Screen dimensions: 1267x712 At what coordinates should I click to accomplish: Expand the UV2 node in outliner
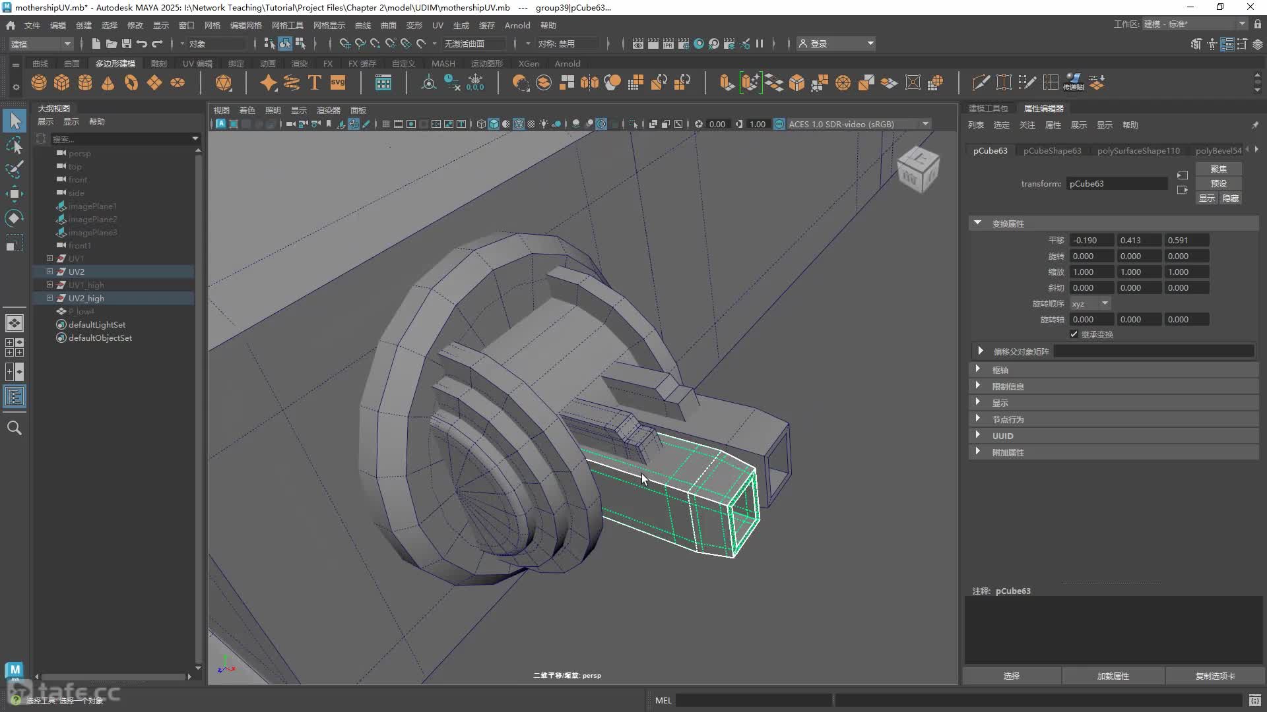coord(49,272)
